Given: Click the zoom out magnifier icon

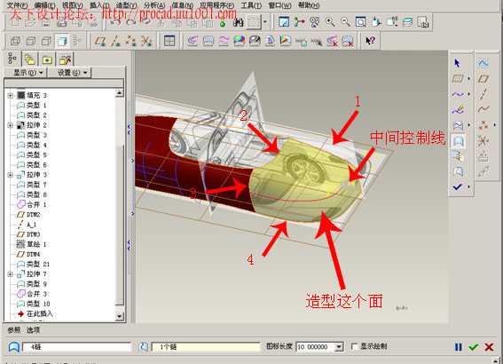Looking at the screenshot, I should [x=345, y=22].
